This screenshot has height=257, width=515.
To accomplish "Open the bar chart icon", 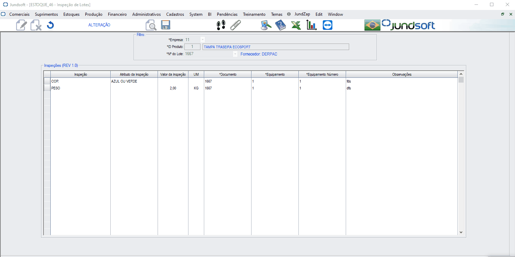I will click(311, 25).
